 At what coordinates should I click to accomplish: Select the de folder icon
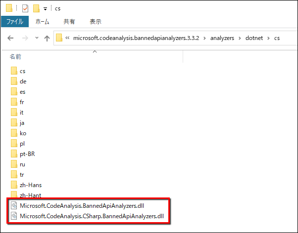coord(14,81)
